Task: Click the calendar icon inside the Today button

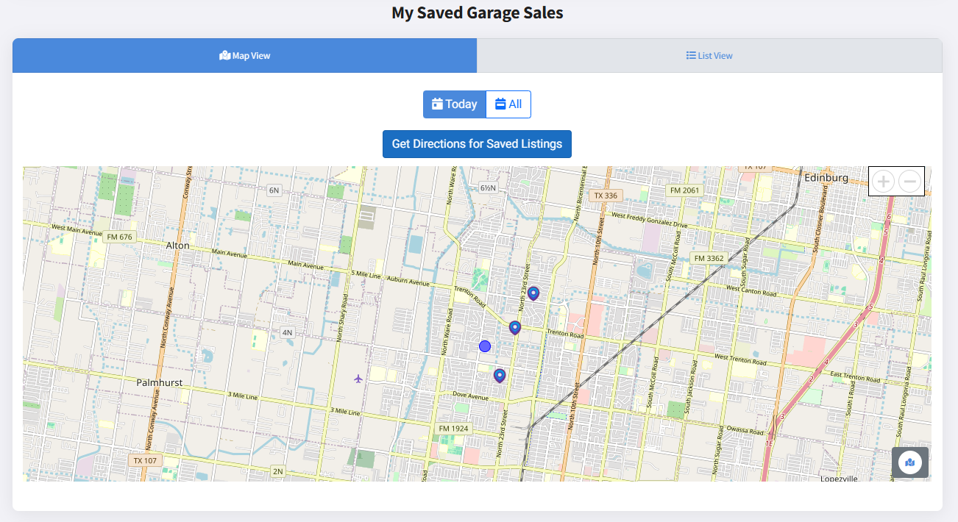Action: click(438, 104)
